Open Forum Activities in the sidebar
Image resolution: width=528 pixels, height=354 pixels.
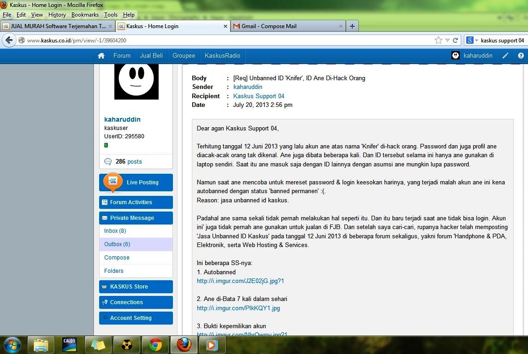[x=136, y=202]
